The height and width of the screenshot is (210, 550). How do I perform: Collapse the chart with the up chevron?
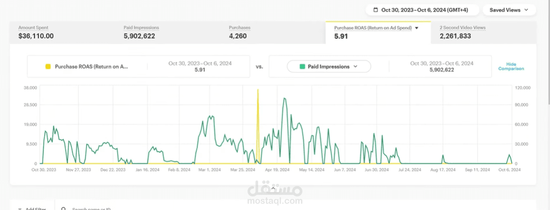[273, 188]
